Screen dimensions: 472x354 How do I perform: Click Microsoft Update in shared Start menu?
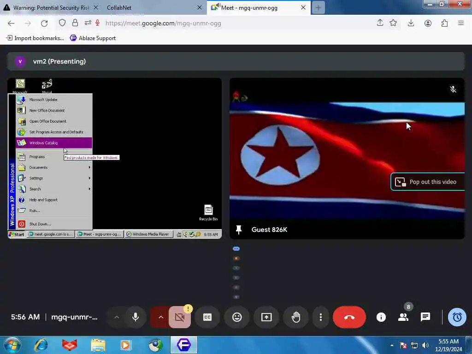pos(54,100)
